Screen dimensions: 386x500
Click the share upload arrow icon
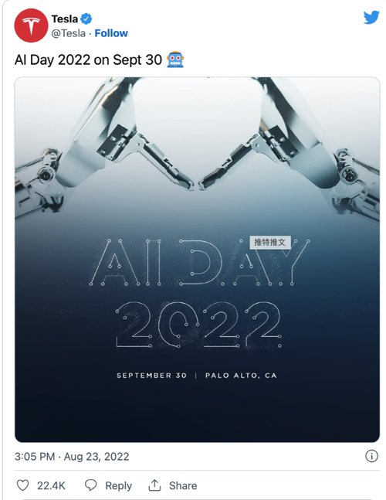pos(154,485)
